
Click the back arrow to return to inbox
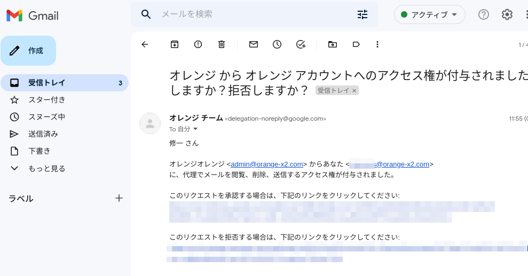pos(145,44)
